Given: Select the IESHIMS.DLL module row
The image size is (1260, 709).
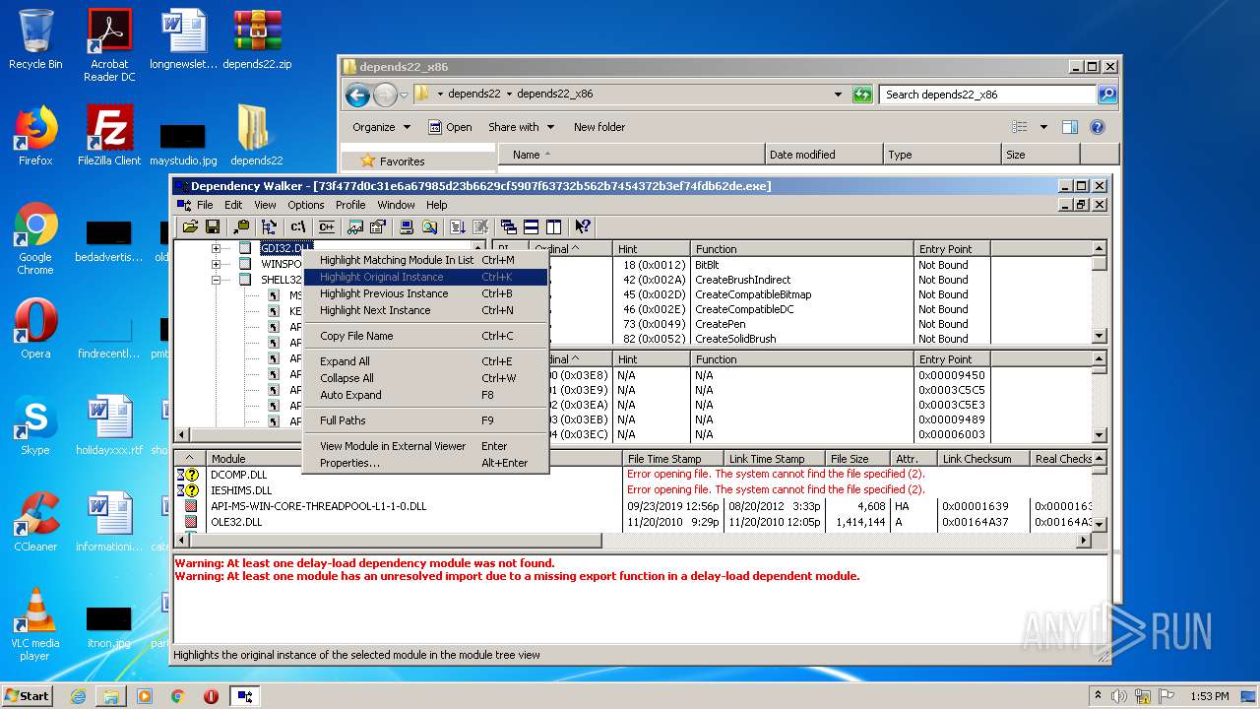Looking at the screenshot, I should tap(634, 489).
